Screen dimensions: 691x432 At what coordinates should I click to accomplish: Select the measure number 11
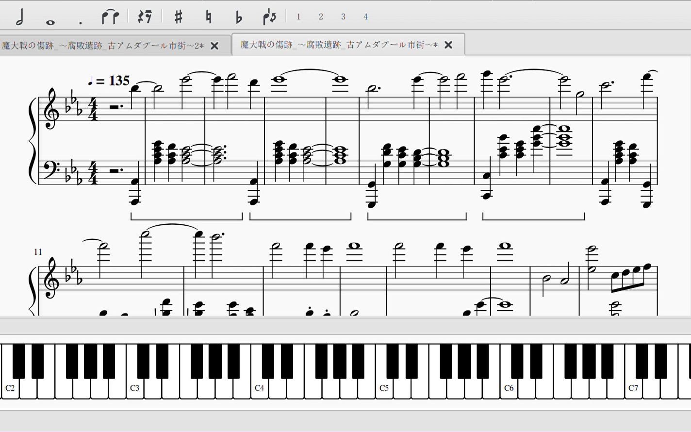[x=38, y=252]
